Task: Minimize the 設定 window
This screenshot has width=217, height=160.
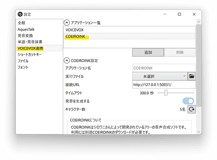Action: point(165,14)
